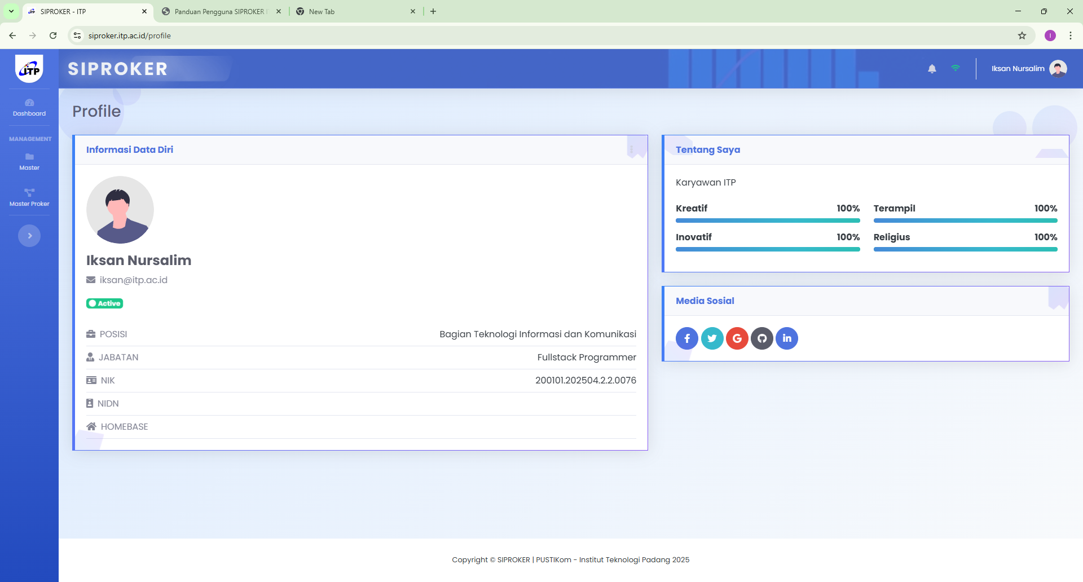Go to Dashboard in the sidebar
The image size is (1083, 582).
coord(29,107)
